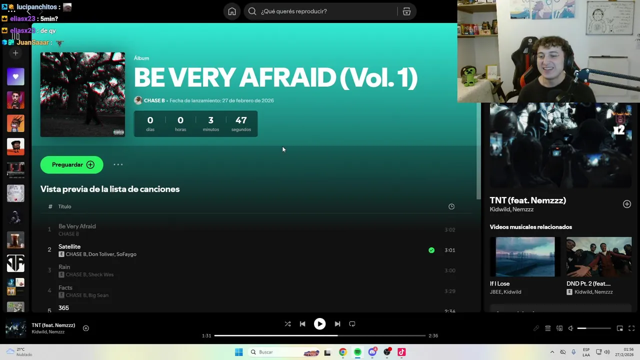Image resolution: width=640 pixels, height=360 pixels.
Task: Open the 1F logo playlist in sidebar
Action: [x=15, y=263]
